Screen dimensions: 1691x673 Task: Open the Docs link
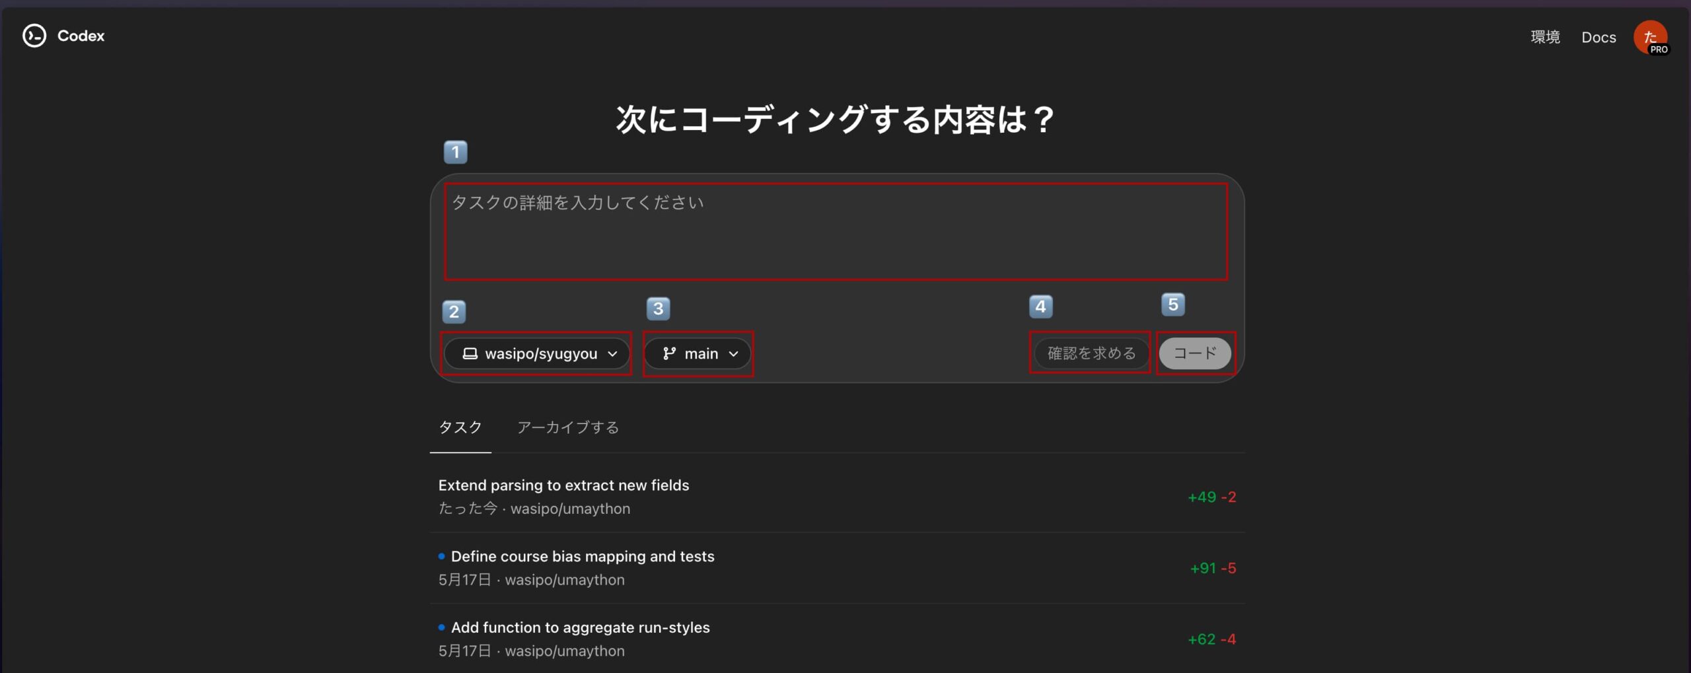[1599, 37]
